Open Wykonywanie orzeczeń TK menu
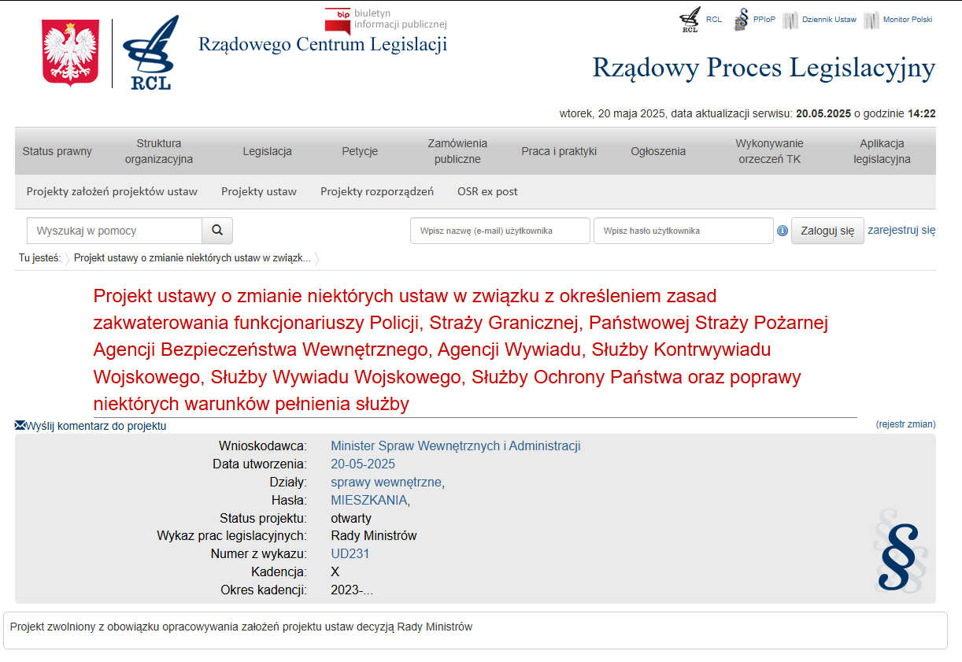Screen dimensions: 962x662 click(769, 151)
